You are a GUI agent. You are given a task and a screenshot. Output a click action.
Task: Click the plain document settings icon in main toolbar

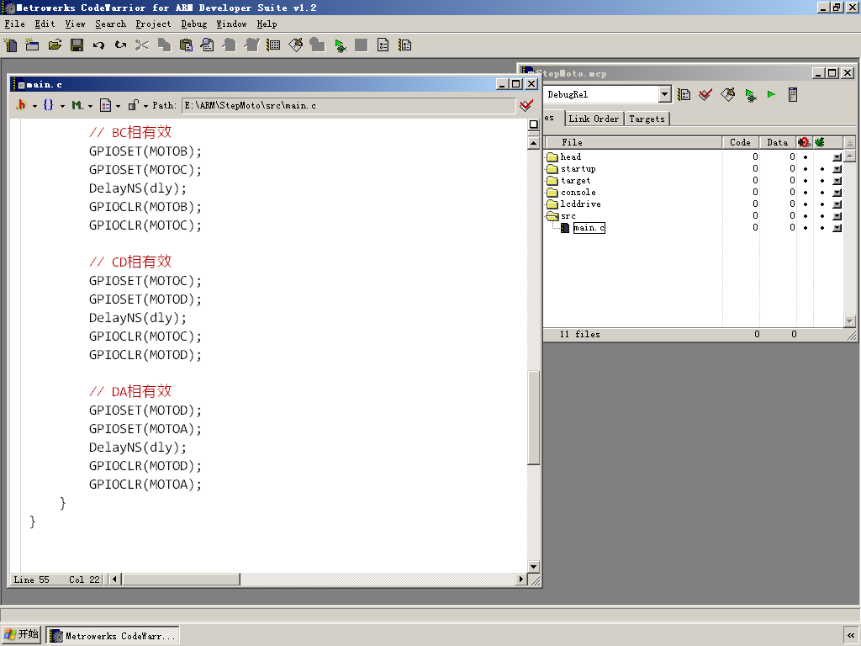383,45
